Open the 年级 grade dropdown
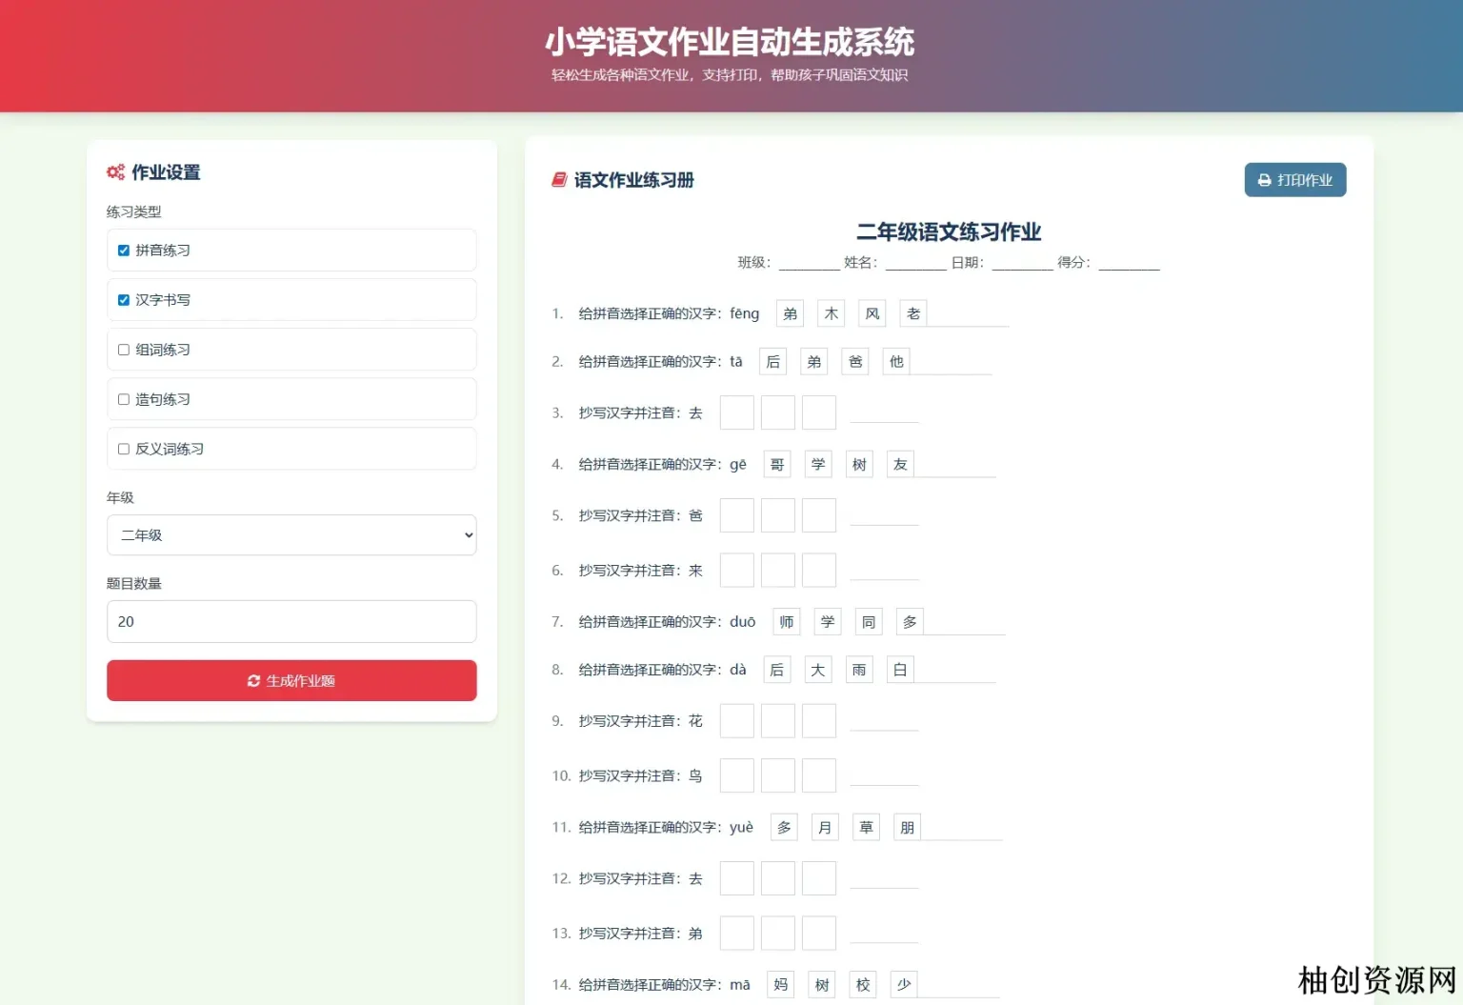 291,535
